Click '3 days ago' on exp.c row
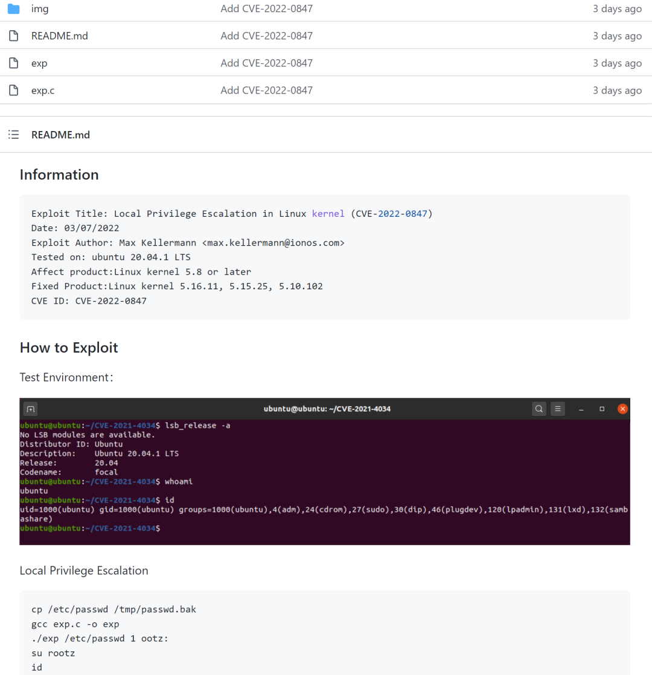This screenshot has width=652, height=675. 617,90
